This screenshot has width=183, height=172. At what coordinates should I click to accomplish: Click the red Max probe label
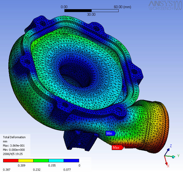[x=118, y=147]
